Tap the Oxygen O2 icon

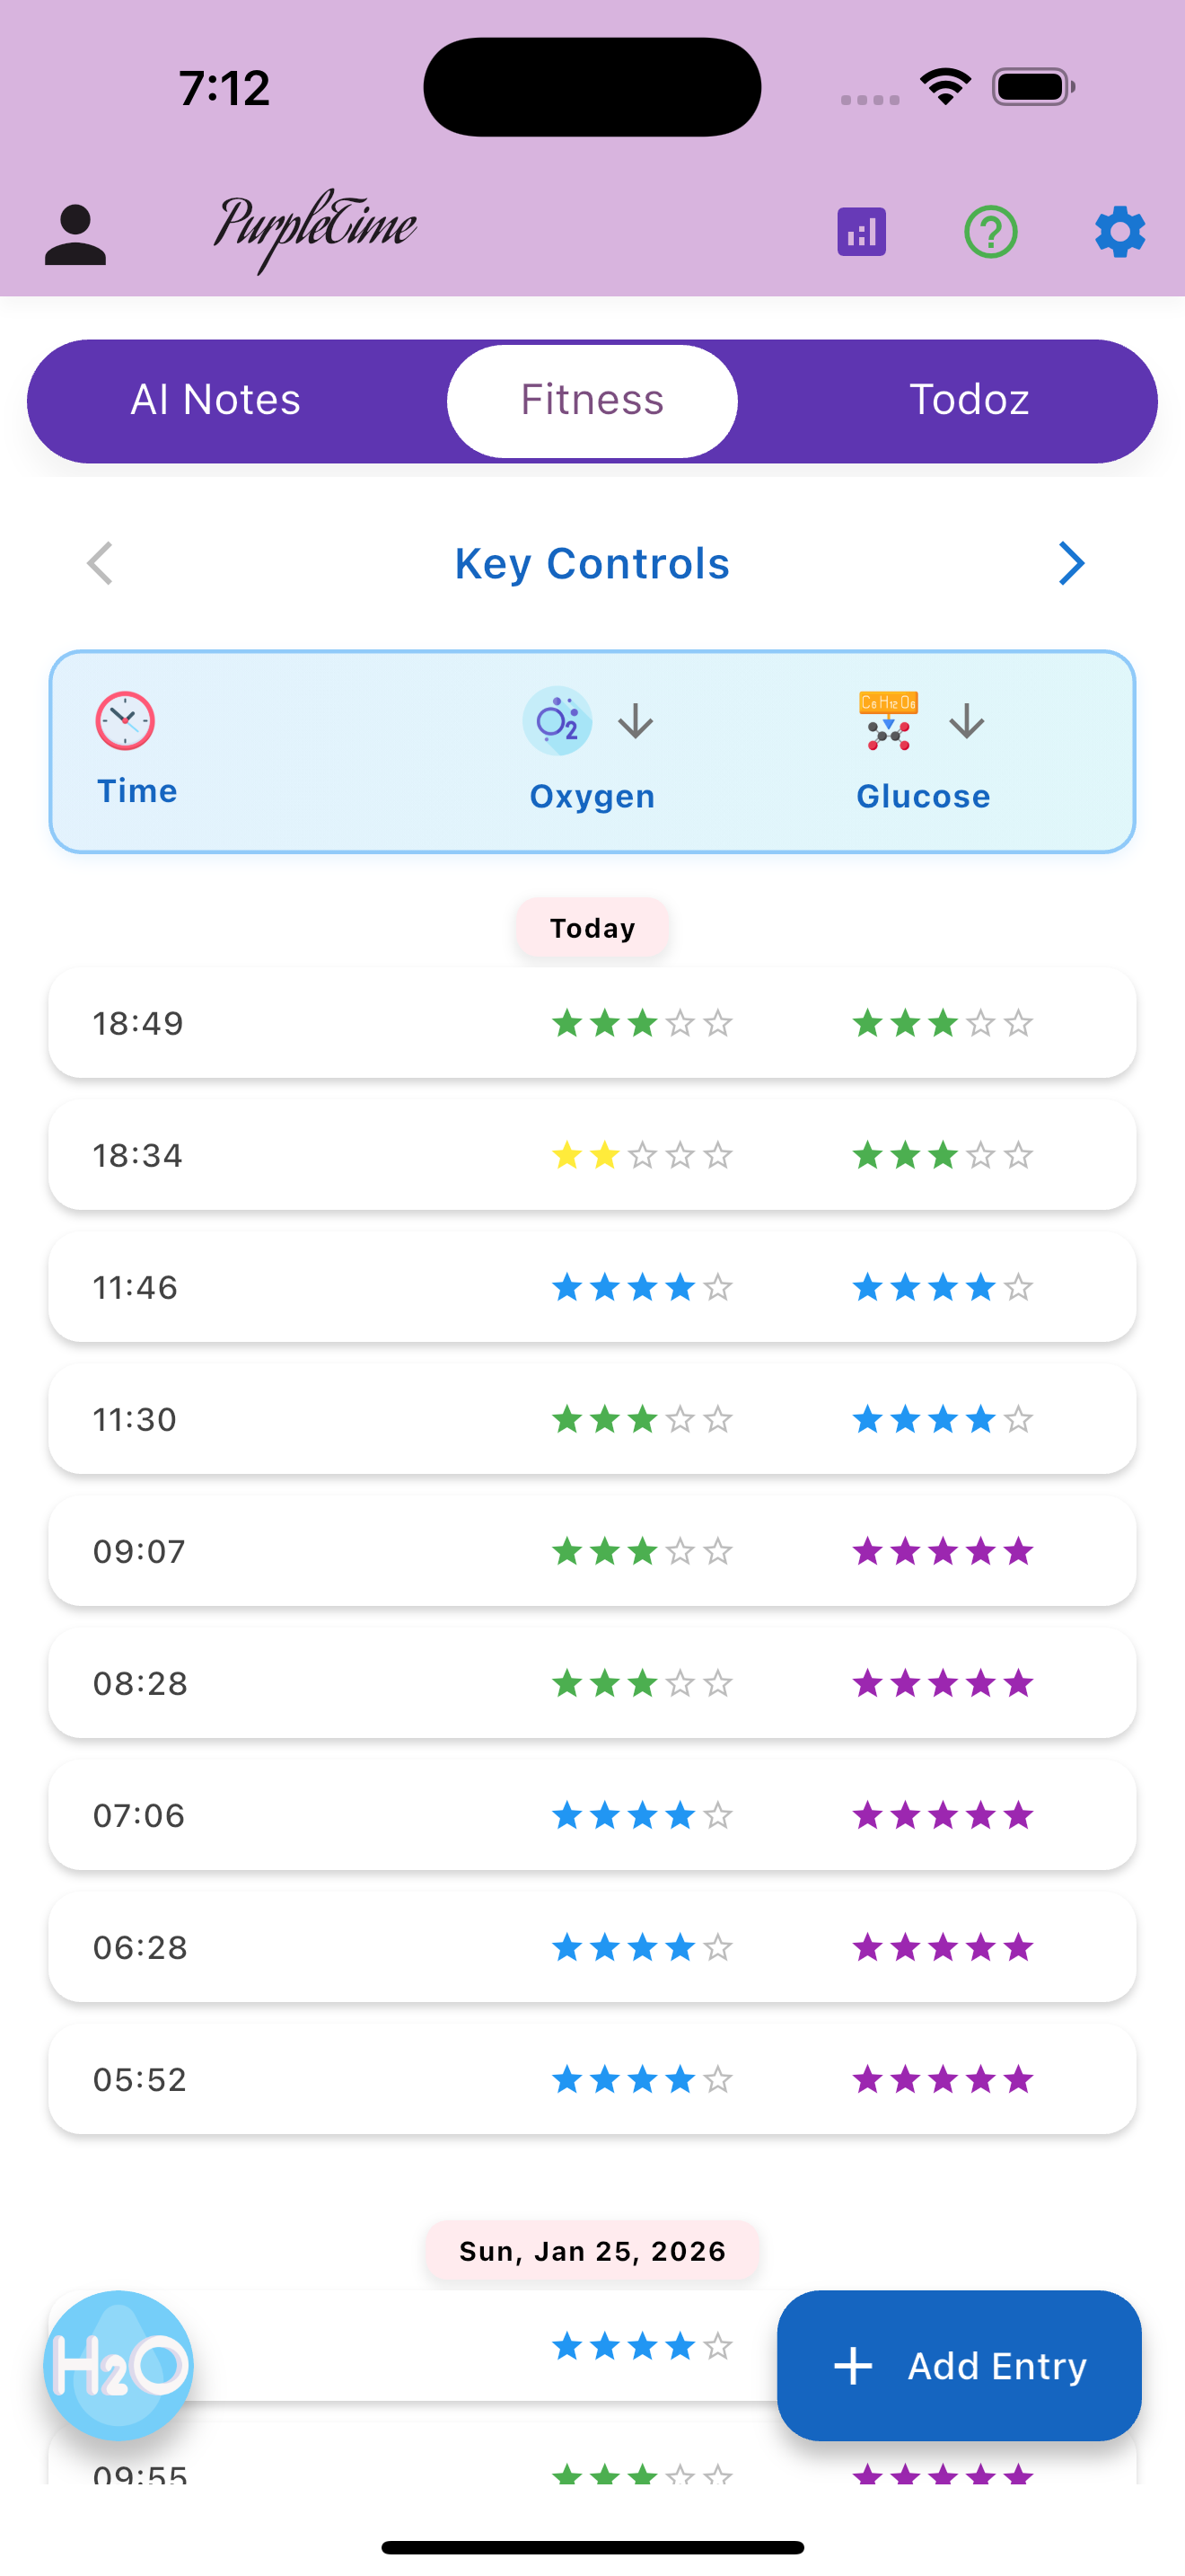pyautogui.click(x=557, y=721)
